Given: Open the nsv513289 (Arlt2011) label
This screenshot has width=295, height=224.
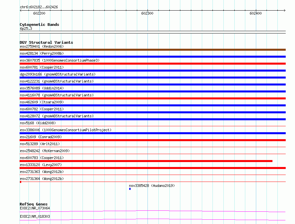Looking at the screenshot, I should pyautogui.click(x=40, y=144).
